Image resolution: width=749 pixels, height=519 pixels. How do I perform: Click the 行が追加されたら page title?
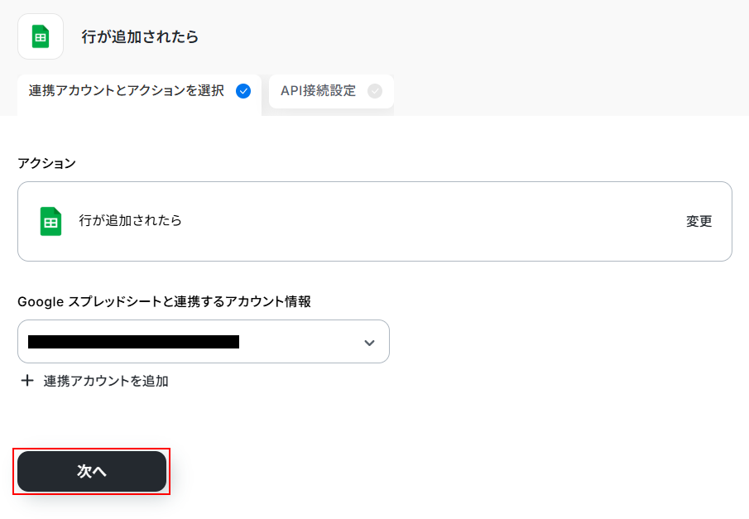point(140,37)
